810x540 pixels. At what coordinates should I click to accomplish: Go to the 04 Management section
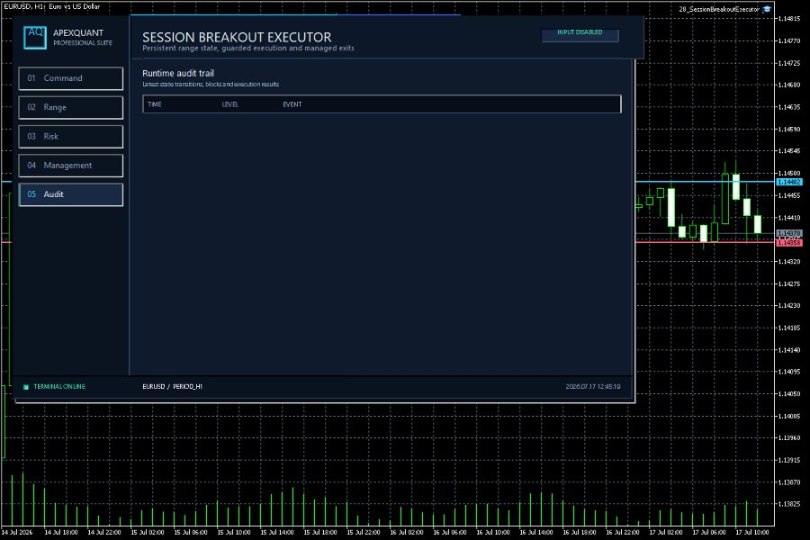pyautogui.click(x=71, y=166)
